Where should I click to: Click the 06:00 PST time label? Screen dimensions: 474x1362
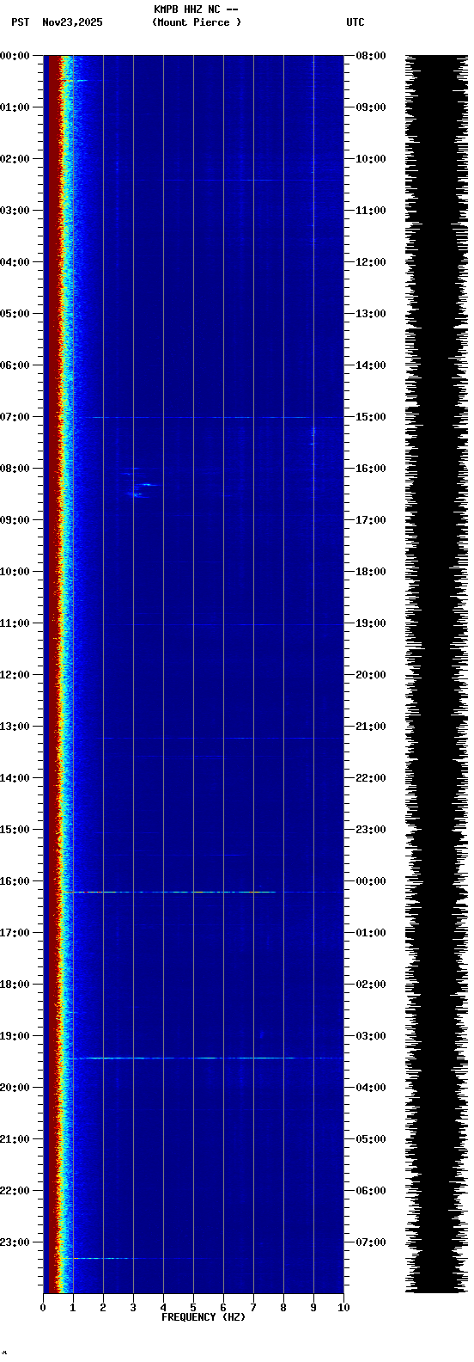tap(15, 365)
